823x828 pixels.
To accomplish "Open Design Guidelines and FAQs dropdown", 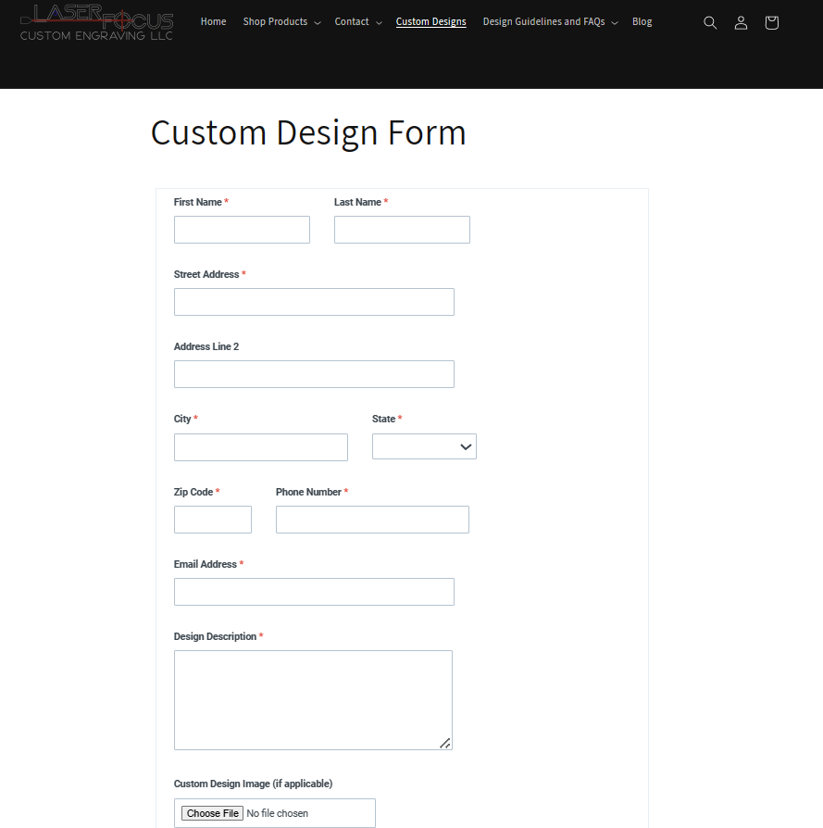I will (x=550, y=22).
